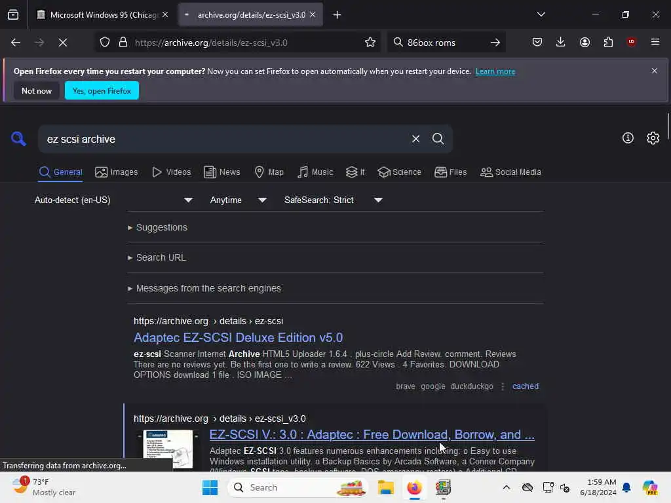The image size is (671, 503).
Task: Open cached version of first result
Action: point(525,386)
